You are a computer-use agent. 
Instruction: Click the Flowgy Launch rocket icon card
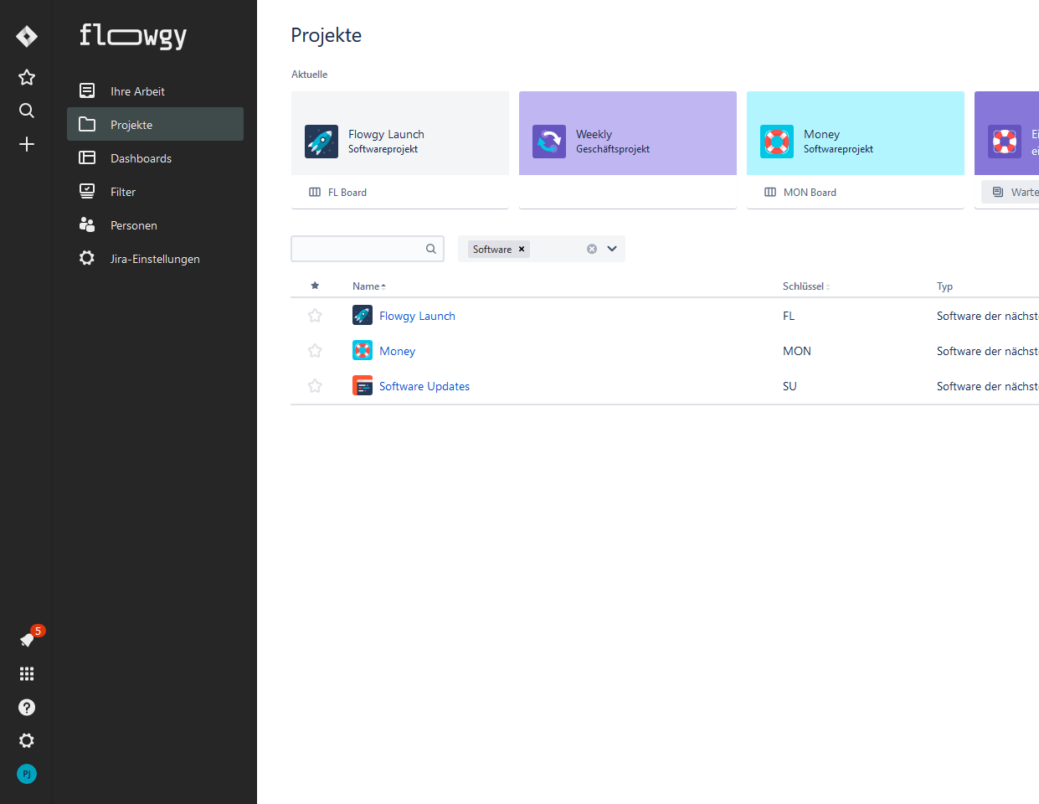(x=321, y=142)
